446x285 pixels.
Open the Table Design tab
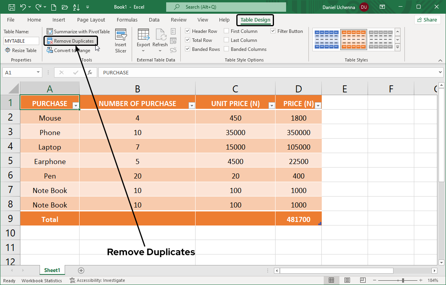[x=255, y=20]
